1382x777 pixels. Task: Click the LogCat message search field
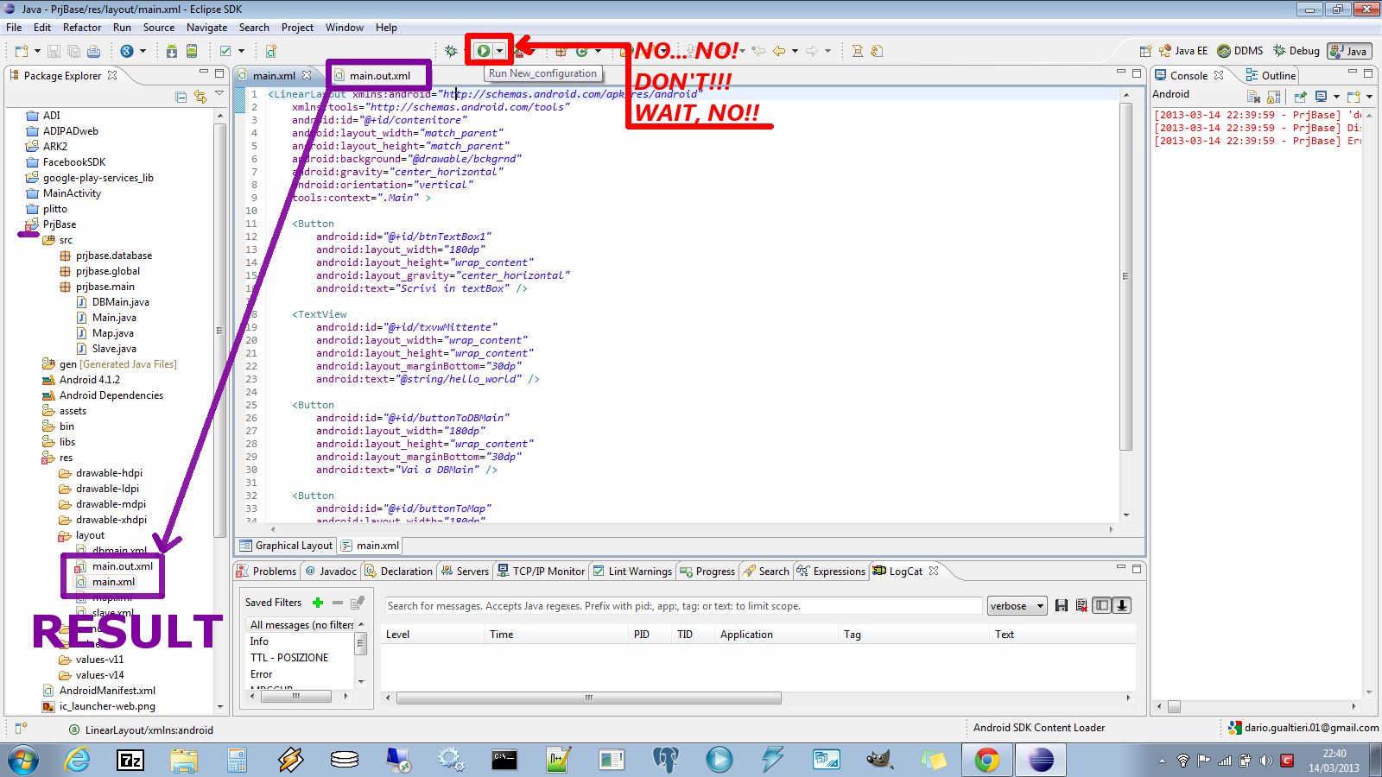[x=683, y=606]
